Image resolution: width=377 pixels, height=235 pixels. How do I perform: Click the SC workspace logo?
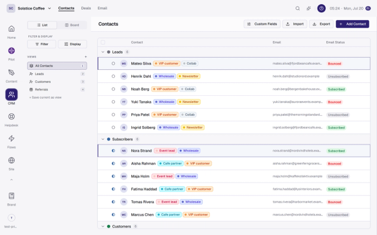(11, 8)
